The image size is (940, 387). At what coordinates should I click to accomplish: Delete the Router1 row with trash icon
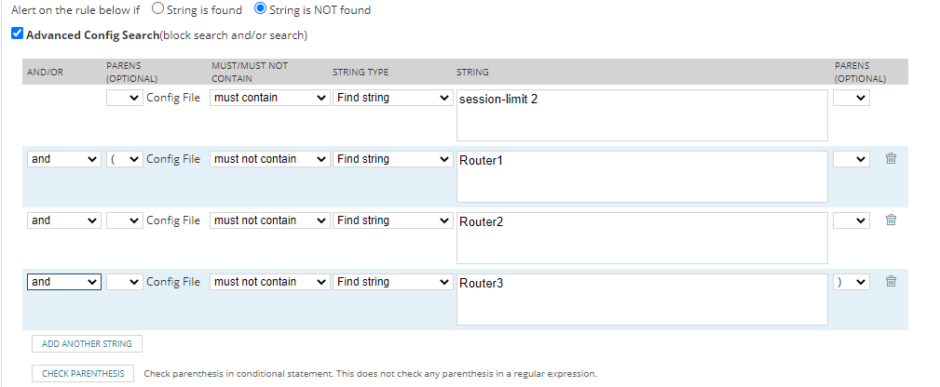890,159
